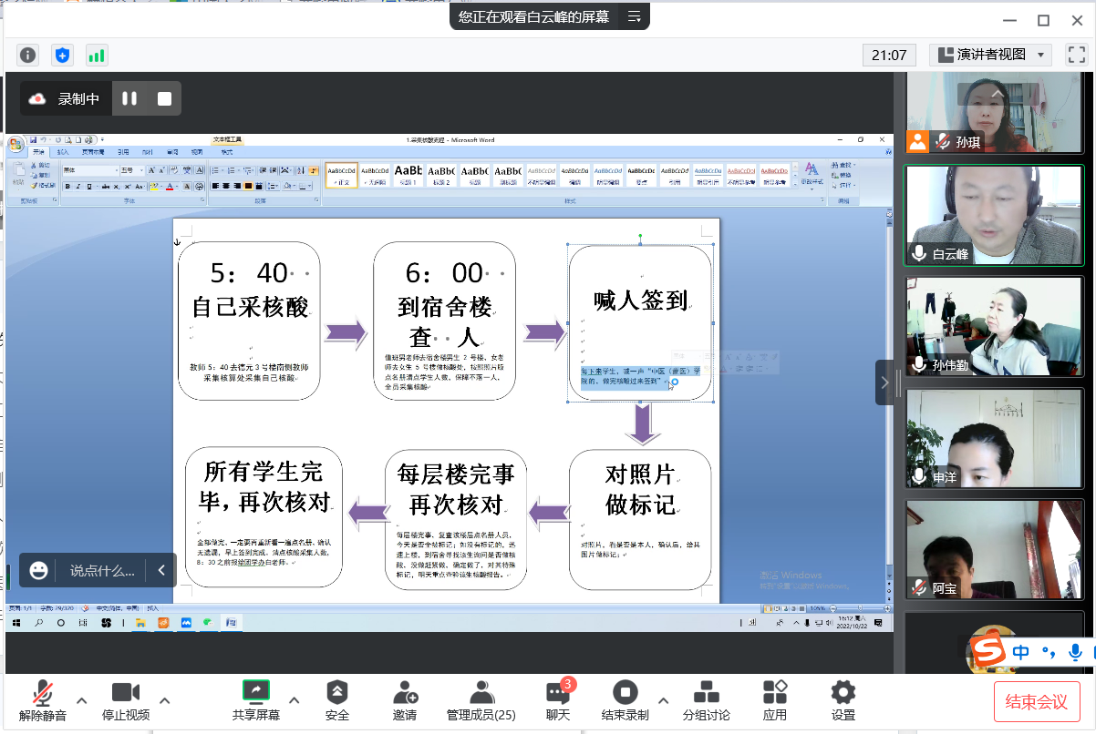1096x734 pixels.
Task: Open the Speaker View dropdown
Action: coord(990,55)
